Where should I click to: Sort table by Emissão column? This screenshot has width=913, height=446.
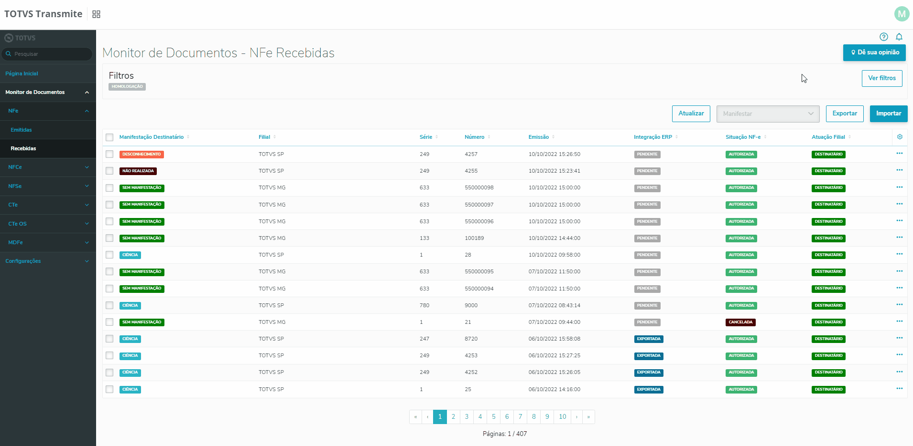click(x=542, y=137)
